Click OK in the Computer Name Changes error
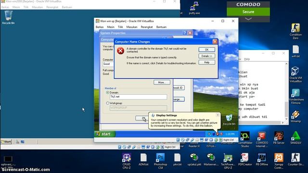 (206, 49)
